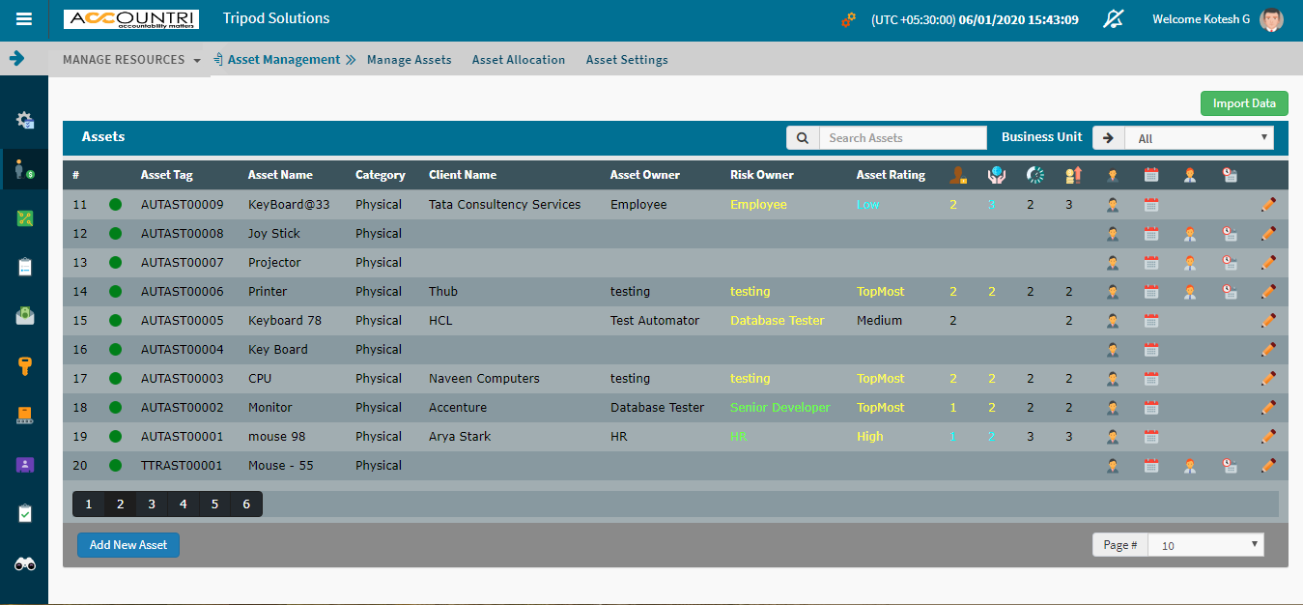Click user icon in Projector row

click(1113, 263)
